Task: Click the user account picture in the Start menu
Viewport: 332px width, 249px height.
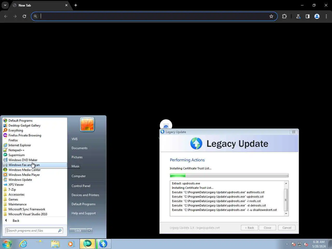Action: coord(87,125)
